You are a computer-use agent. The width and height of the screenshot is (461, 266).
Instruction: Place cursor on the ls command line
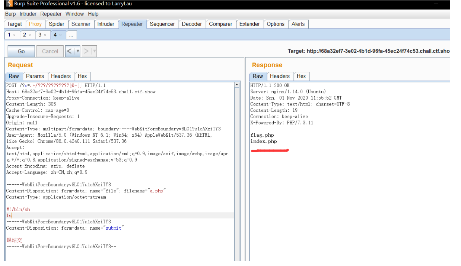9,215
